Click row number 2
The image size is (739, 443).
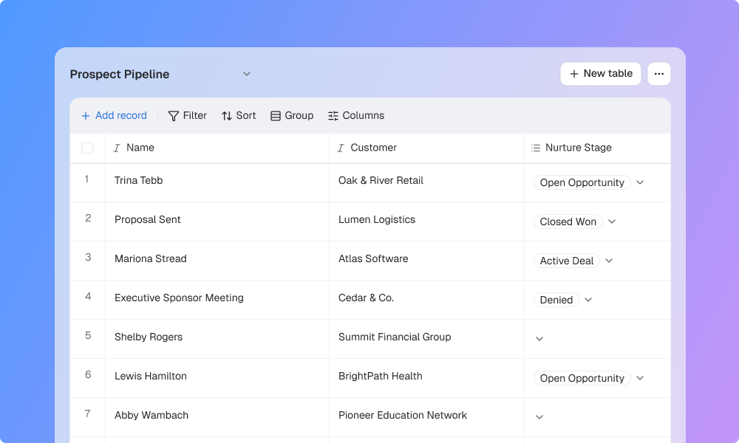pyautogui.click(x=88, y=218)
